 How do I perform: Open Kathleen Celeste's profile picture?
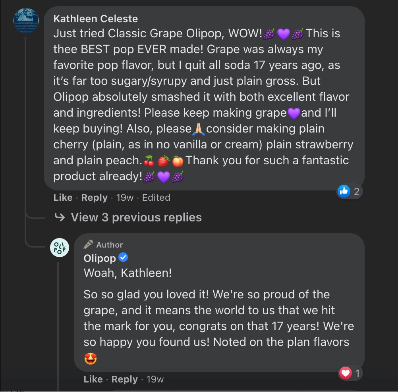coord(26,20)
